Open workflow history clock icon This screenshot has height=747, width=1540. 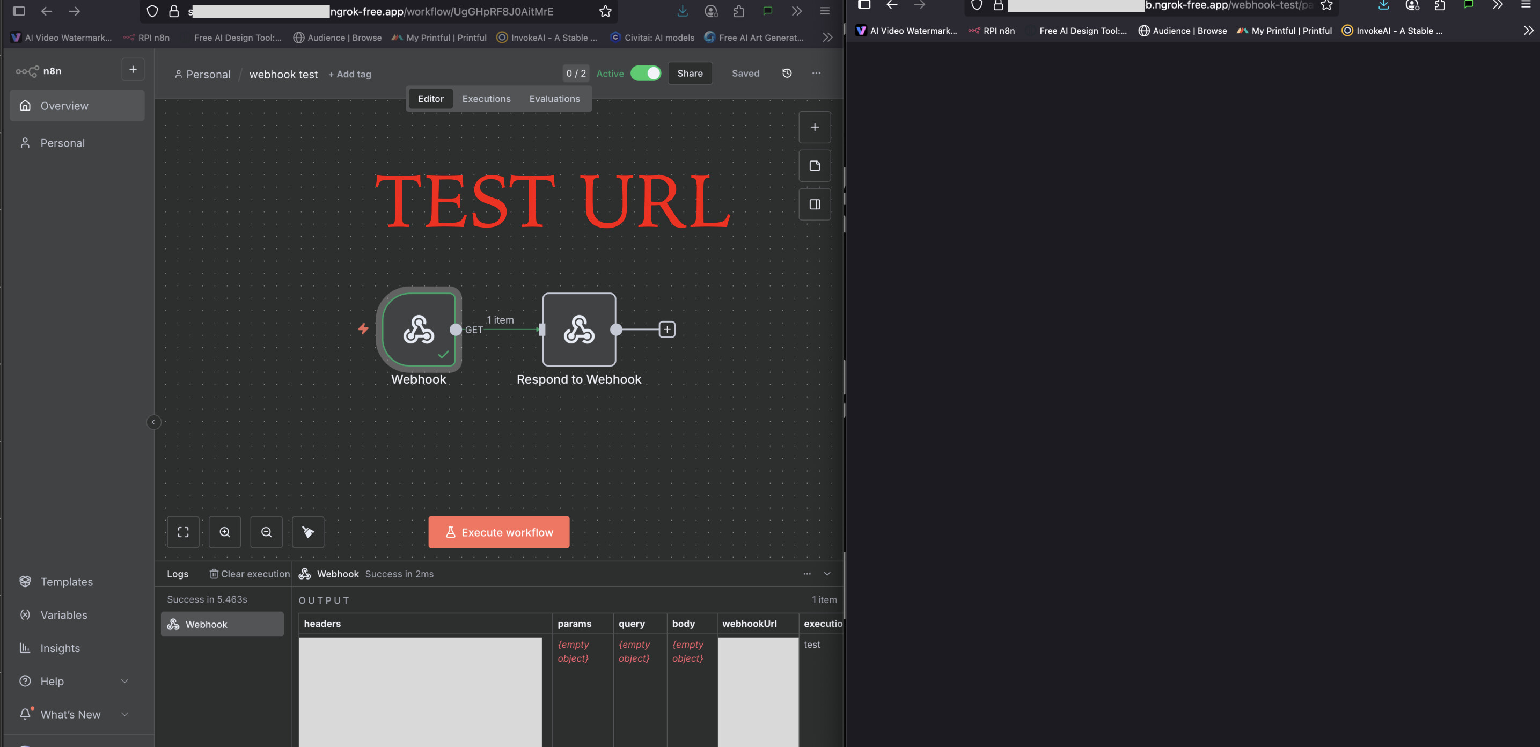coord(787,73)
